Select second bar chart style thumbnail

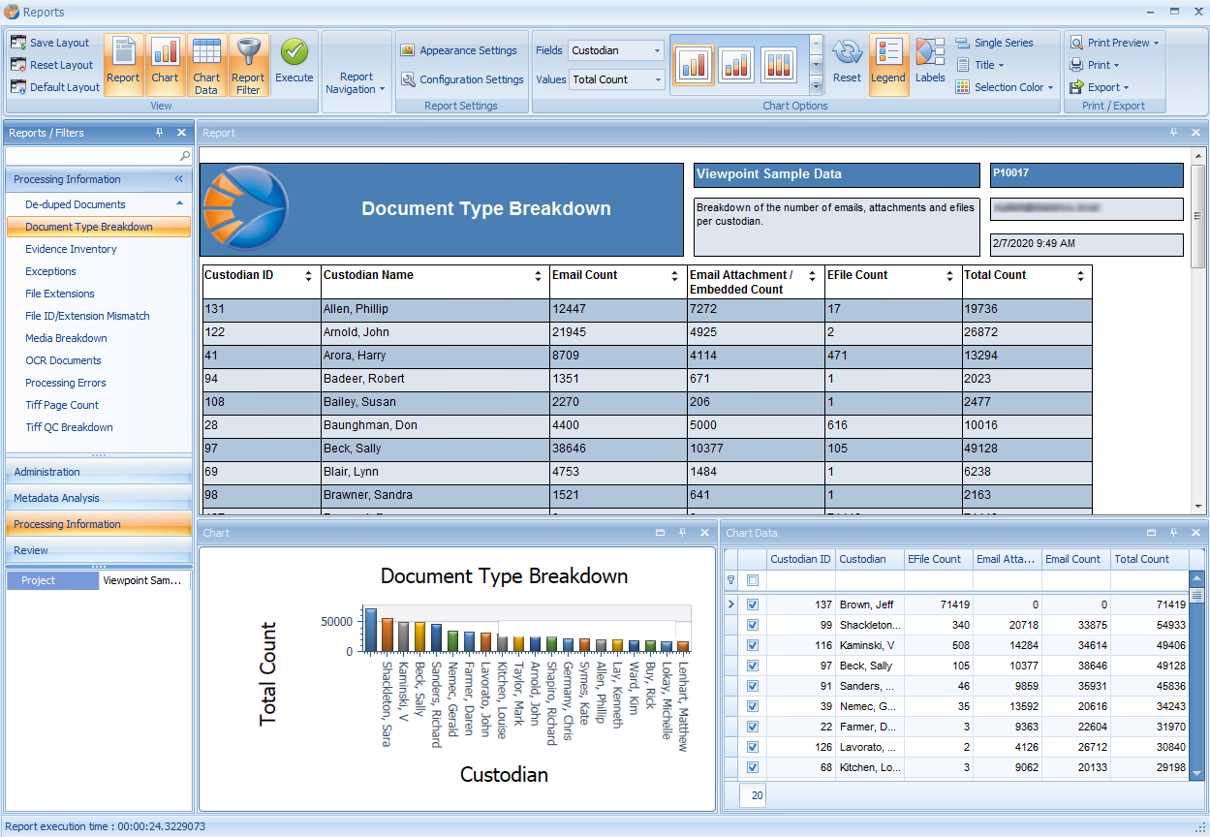pos(737,65)
